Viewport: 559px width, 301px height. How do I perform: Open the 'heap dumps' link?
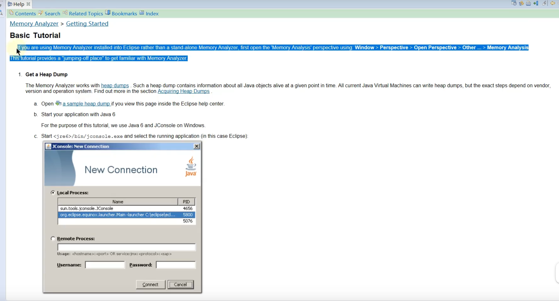coord(115,85)
